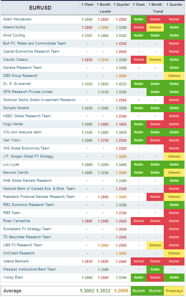Select J.P. Morgan Global FX Strategy name
Screen dimensions: 186x297
pyautogui.click(x=28, y=156)
